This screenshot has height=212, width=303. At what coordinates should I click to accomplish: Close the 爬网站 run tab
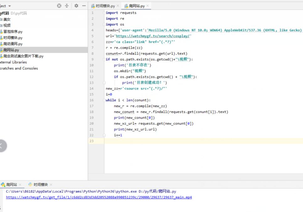pyautogui.click(x=20, y=185)
